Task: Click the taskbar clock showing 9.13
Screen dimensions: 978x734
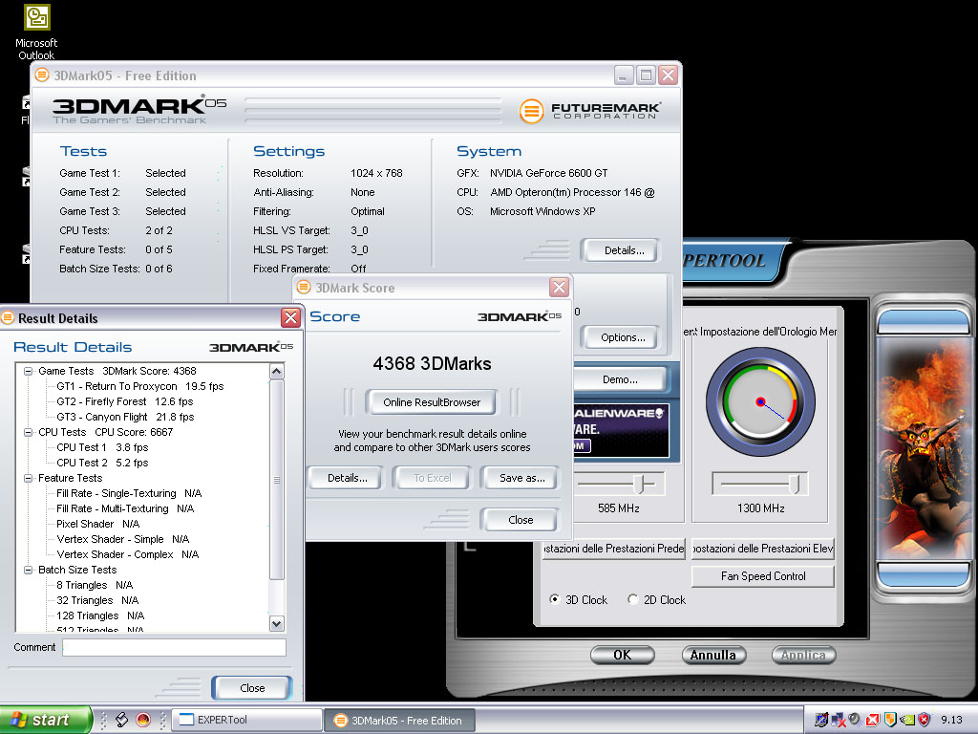Action: point(952,720)
